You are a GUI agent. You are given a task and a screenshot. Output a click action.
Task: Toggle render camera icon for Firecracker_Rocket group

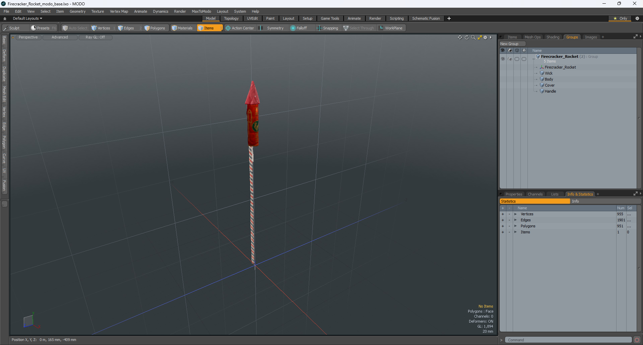(510, 59)
